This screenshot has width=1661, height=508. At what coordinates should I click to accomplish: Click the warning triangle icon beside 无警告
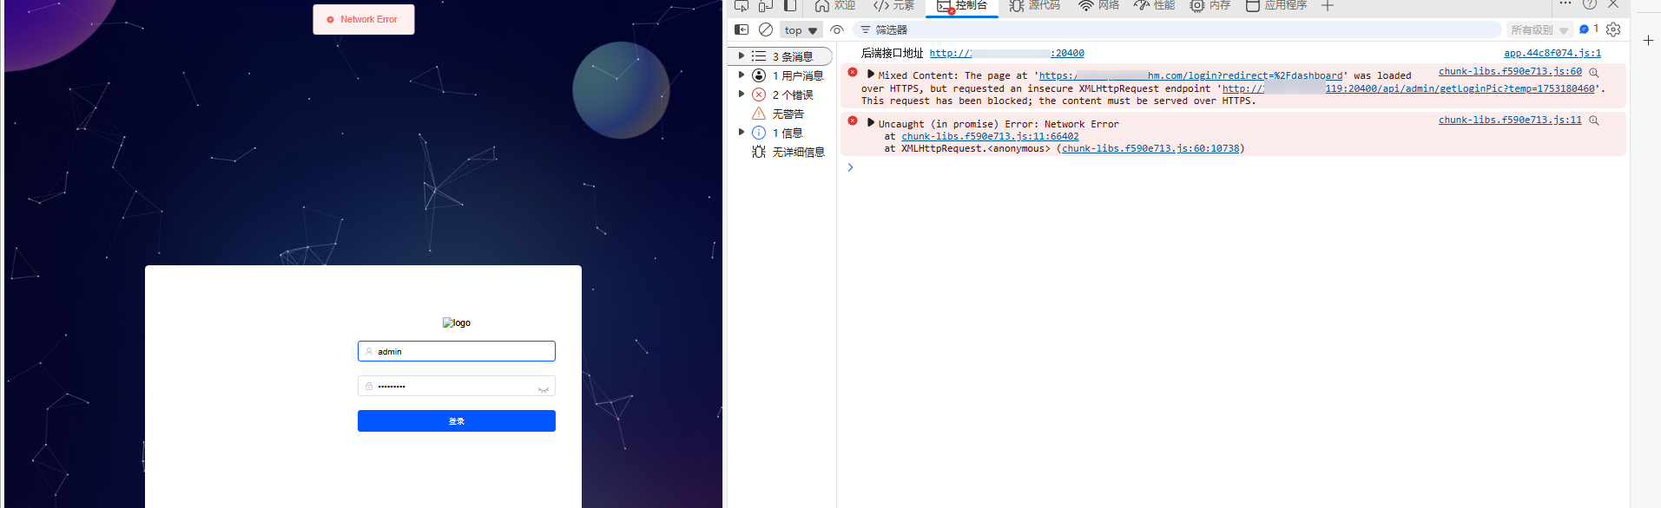pos(759,114)
